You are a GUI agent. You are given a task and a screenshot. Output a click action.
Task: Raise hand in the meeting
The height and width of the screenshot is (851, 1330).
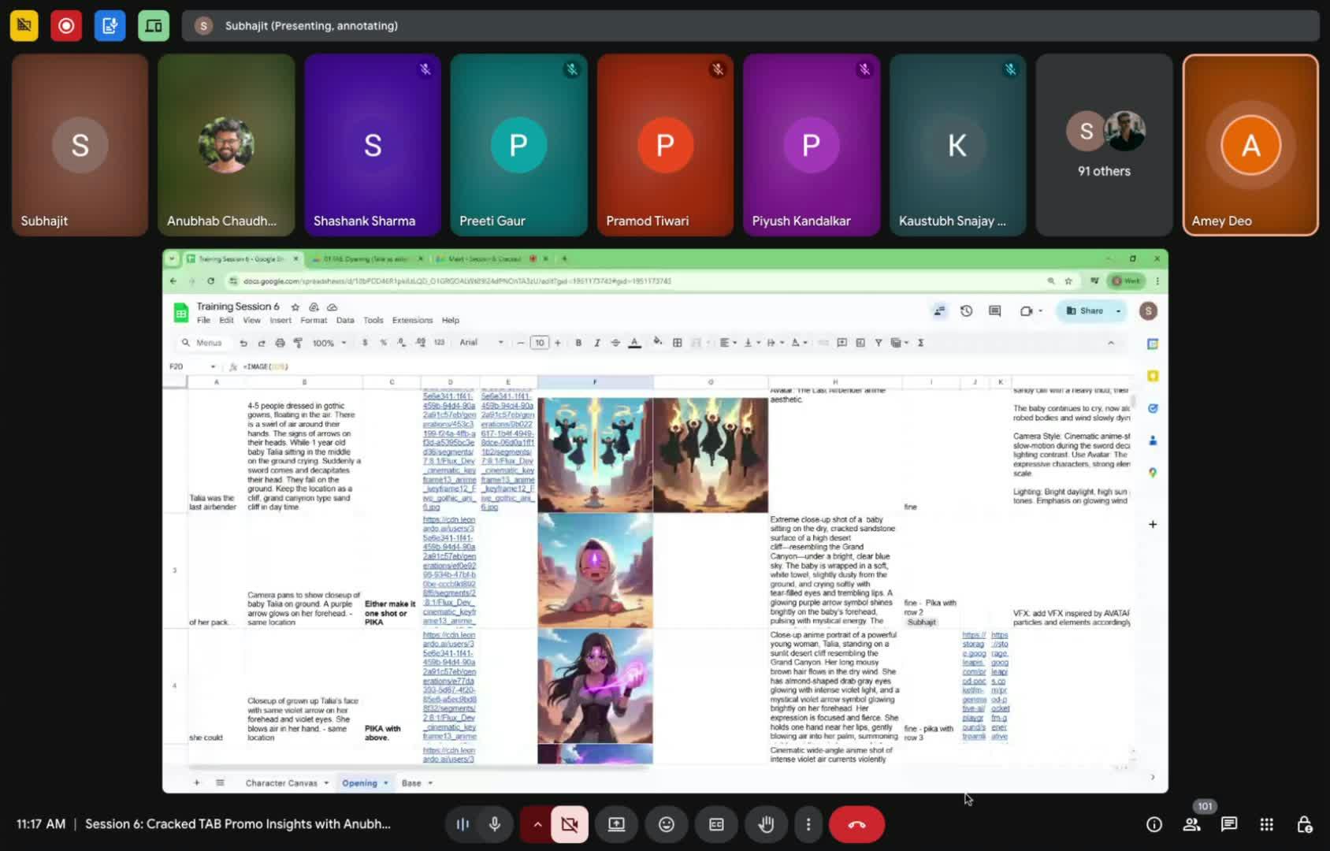click(x=766, y=824)
